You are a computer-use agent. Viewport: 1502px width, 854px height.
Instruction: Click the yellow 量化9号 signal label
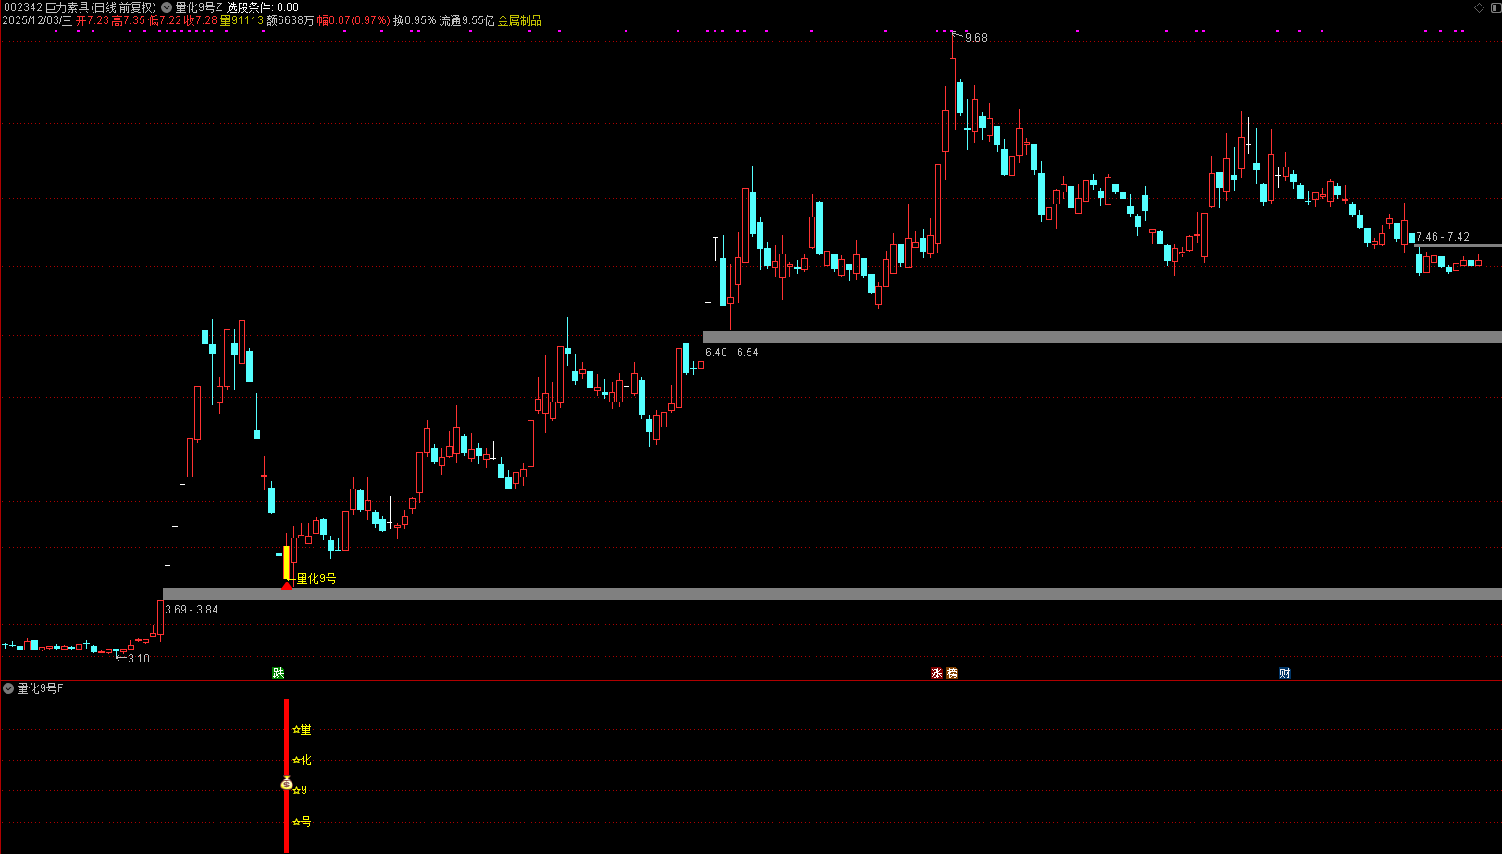(x=316, y=578)
